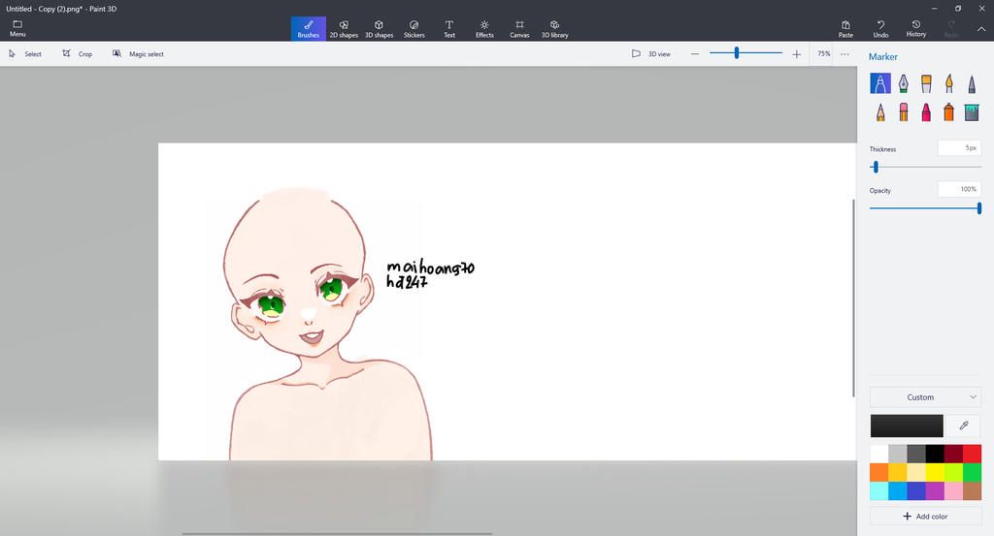Screen dimensions: 994x536
Task: Open the Stickers tab
Action: click(414, 28)
